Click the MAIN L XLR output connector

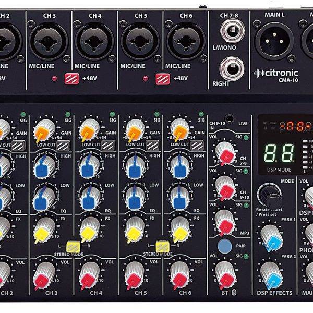(x=274, y=41)
